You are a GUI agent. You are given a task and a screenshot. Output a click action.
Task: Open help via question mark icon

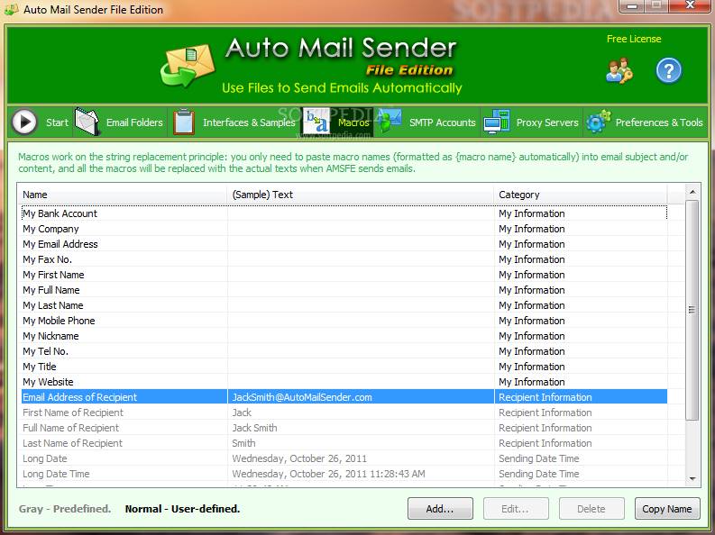[668, 70]
